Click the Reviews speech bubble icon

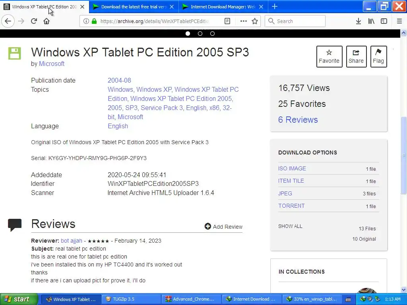coord(15,225)
